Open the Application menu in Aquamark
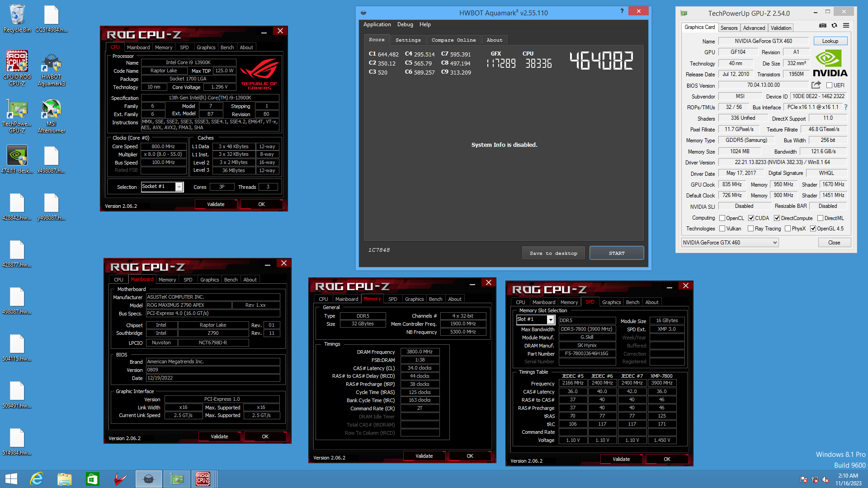This screenshot has height=488, width=868. point(377,24)
